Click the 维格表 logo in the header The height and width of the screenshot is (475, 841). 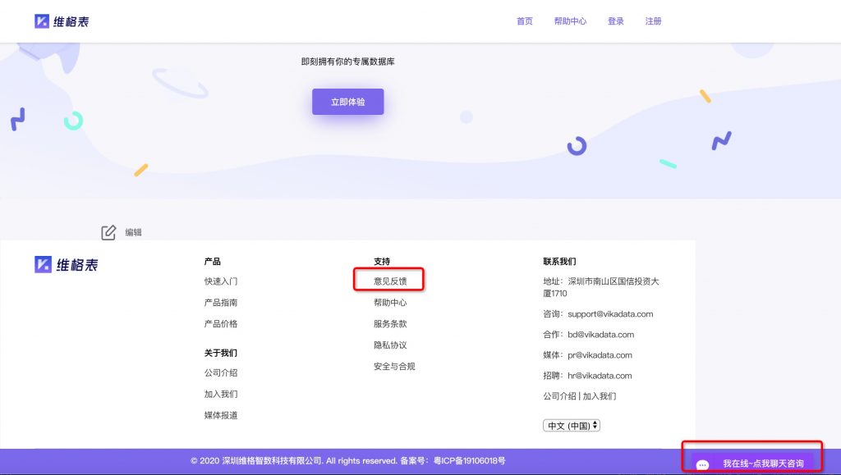pos(62,21)
